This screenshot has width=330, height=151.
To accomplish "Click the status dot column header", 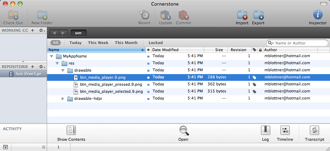I will click(148, 50).
